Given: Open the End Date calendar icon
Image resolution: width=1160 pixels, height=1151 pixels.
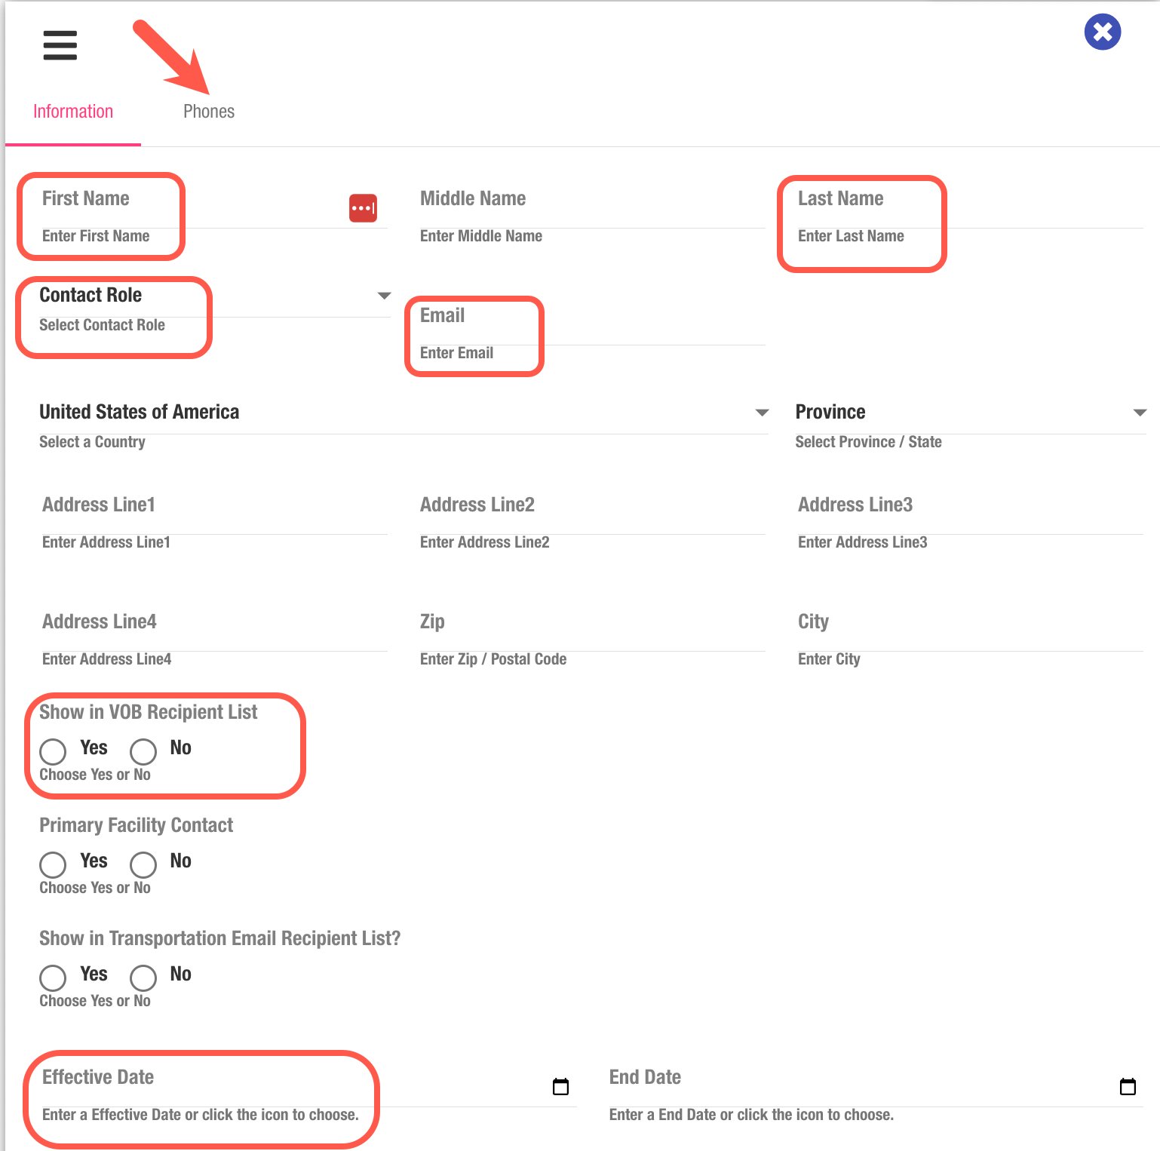Looking at the screenshot, I should point(1128,1086).
